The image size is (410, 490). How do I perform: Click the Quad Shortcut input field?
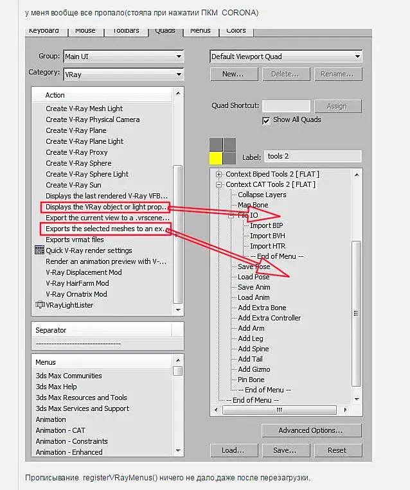coord(286,106)
